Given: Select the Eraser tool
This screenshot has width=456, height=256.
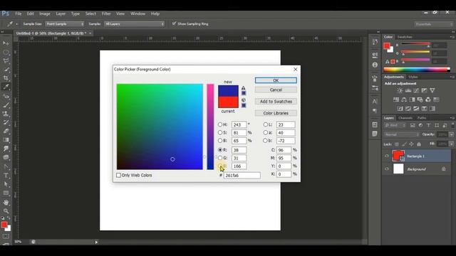Looking at the screenshot, I should [6, 131].
